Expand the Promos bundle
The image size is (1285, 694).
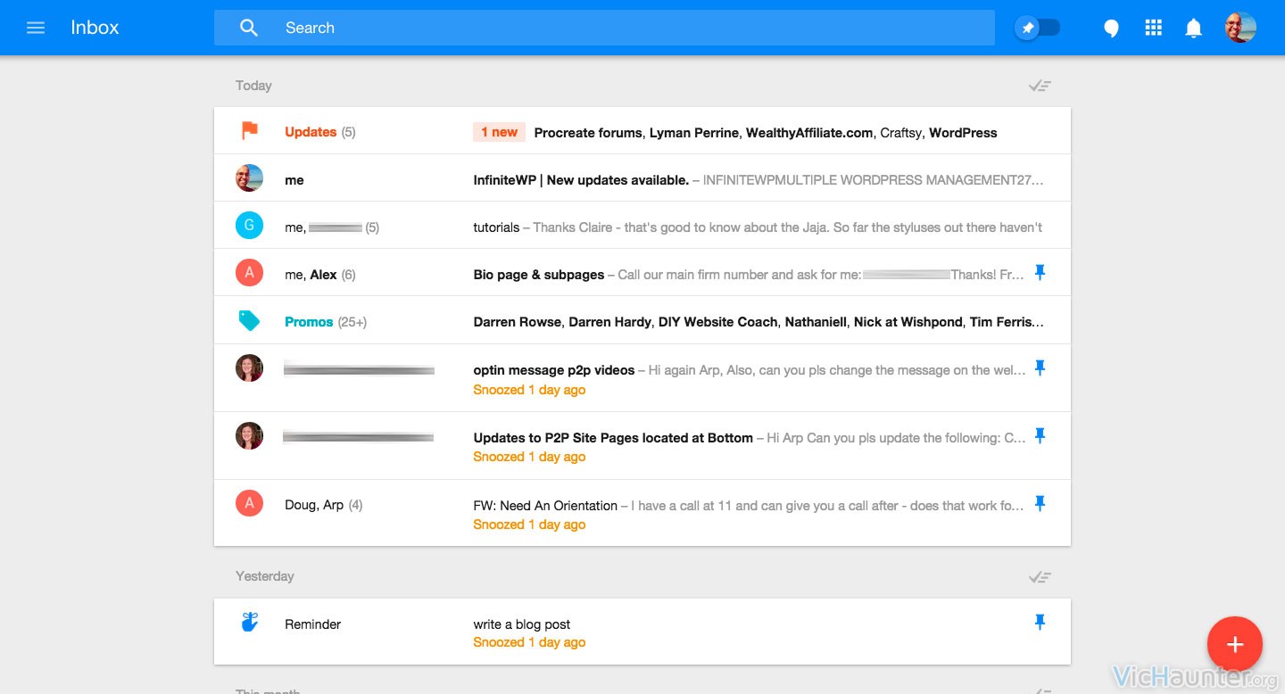click(642, 320)
